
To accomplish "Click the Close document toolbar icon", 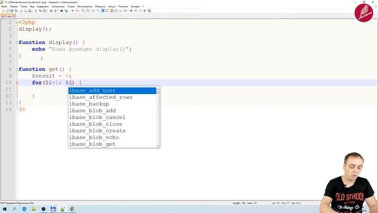I will click(21, 11).
